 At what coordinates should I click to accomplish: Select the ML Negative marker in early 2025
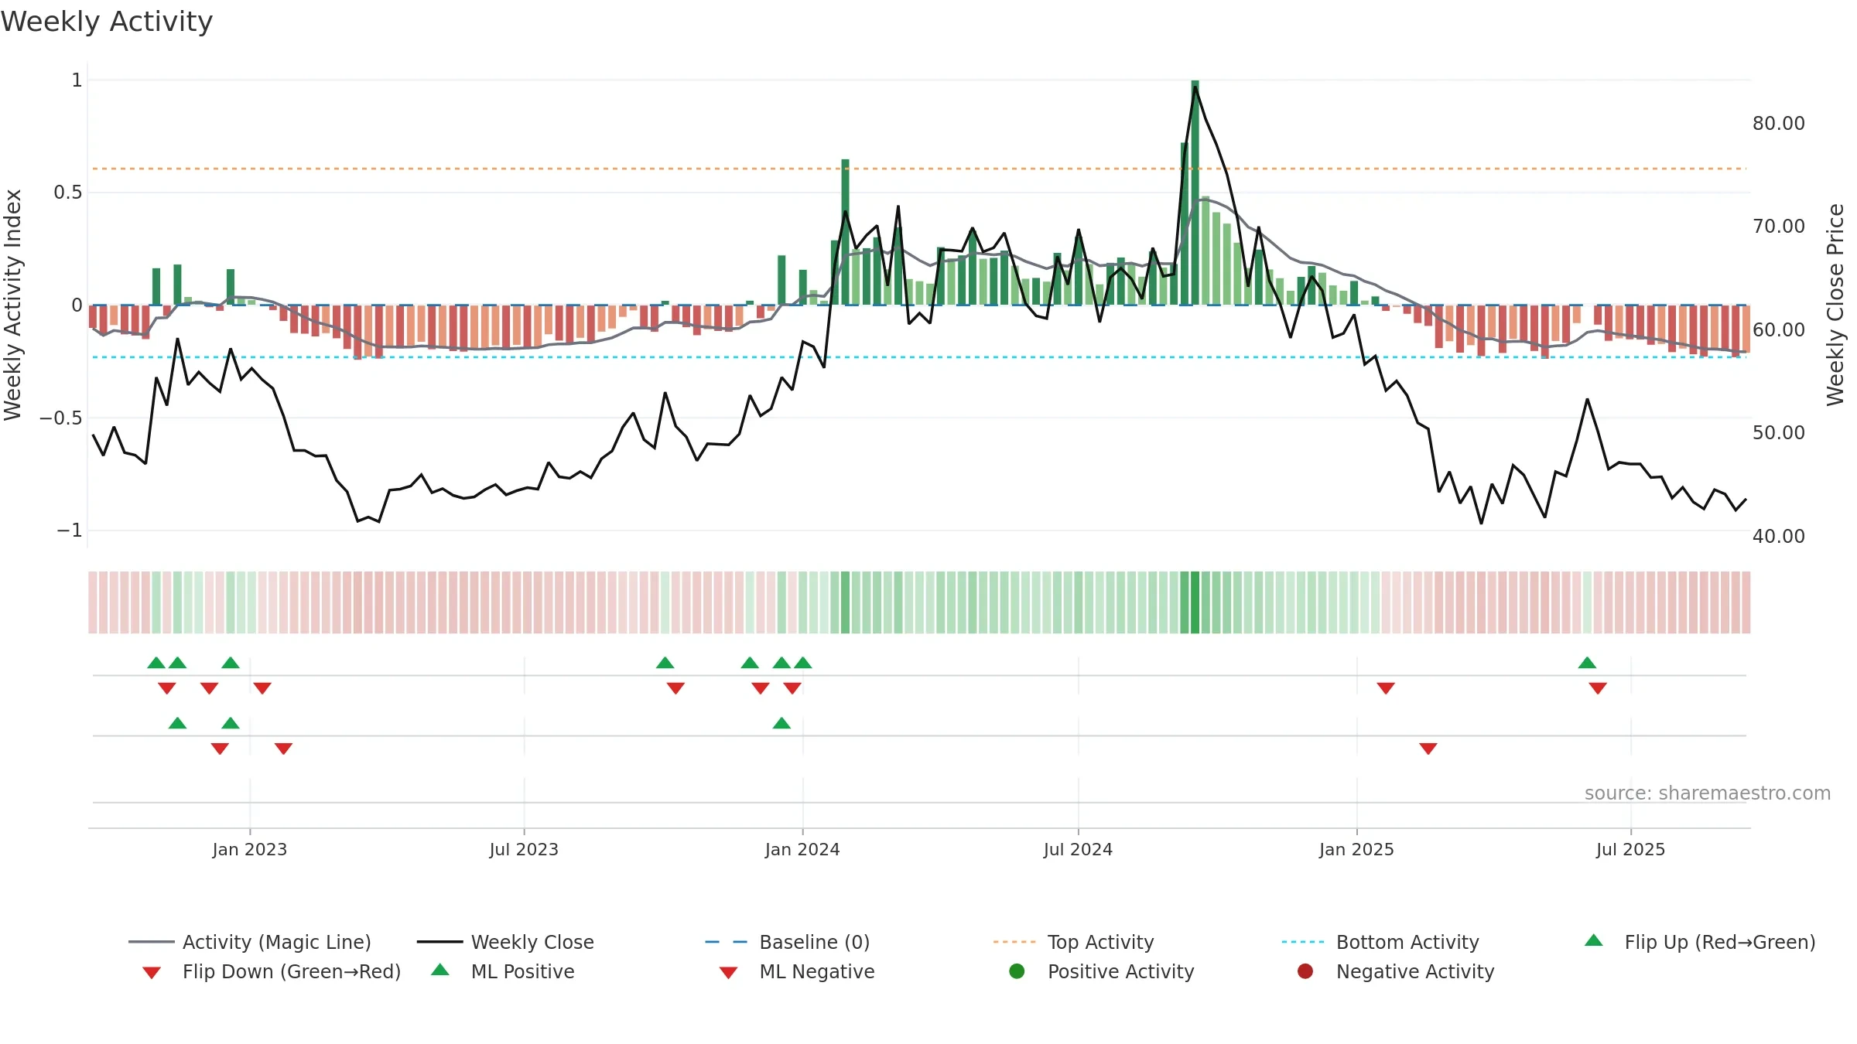pos(1428,749)
